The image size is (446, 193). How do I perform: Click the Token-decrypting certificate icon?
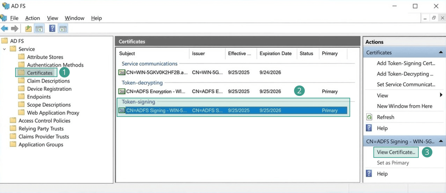[x=122, y=91]
